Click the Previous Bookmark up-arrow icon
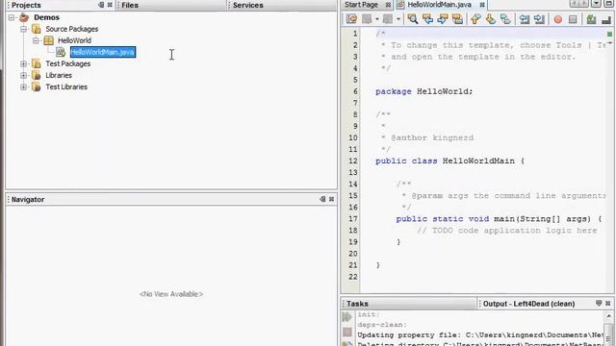Viewport: 616px width, 346px height. [475, 19]
